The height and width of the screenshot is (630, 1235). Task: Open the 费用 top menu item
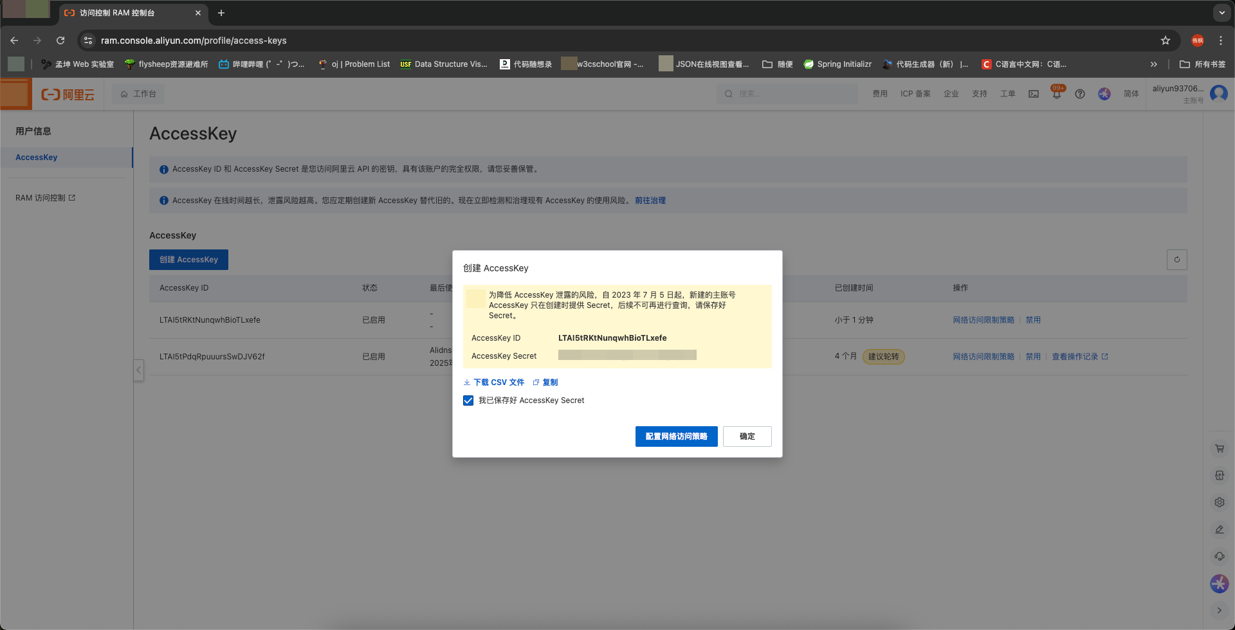[x=879, y=94]
